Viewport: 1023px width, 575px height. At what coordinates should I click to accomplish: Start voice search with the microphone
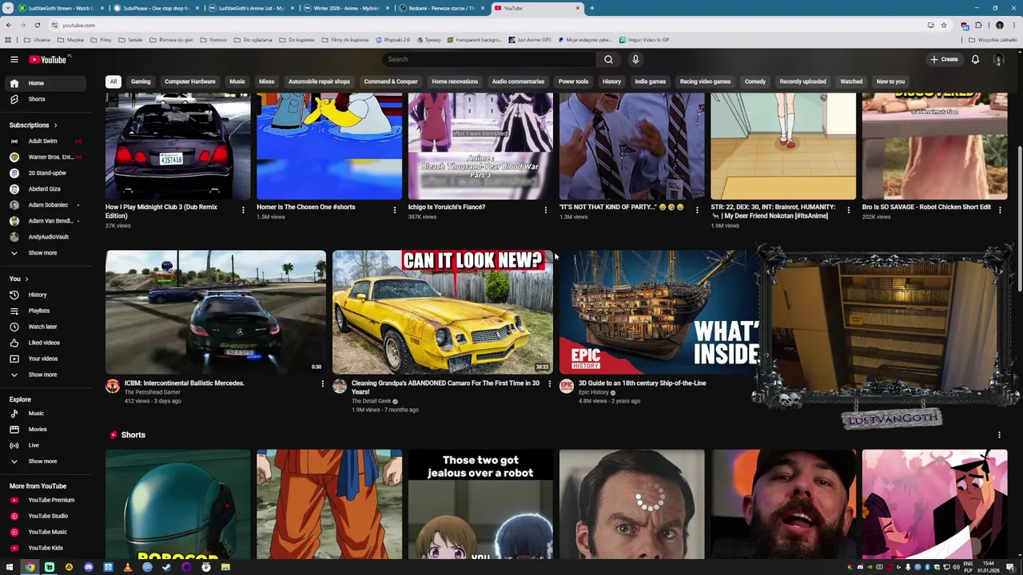(x=635, y=59)
